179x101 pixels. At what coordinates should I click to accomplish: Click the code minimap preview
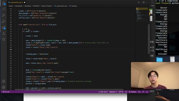click(142, 15)
